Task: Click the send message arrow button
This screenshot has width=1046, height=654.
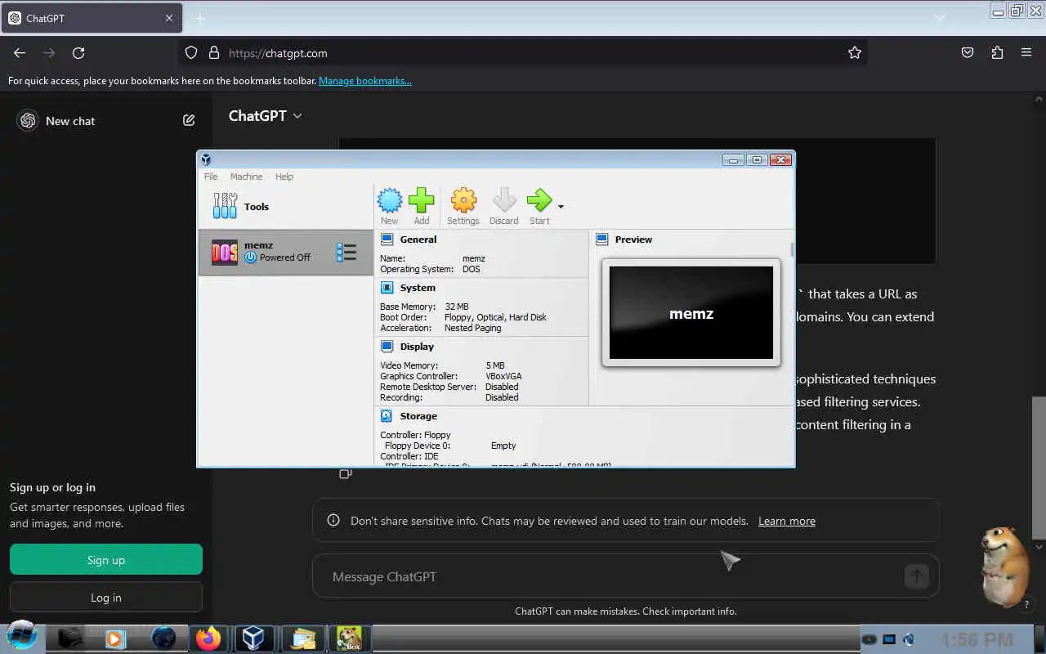Action: pyautogui.click(x=917, y=576)
